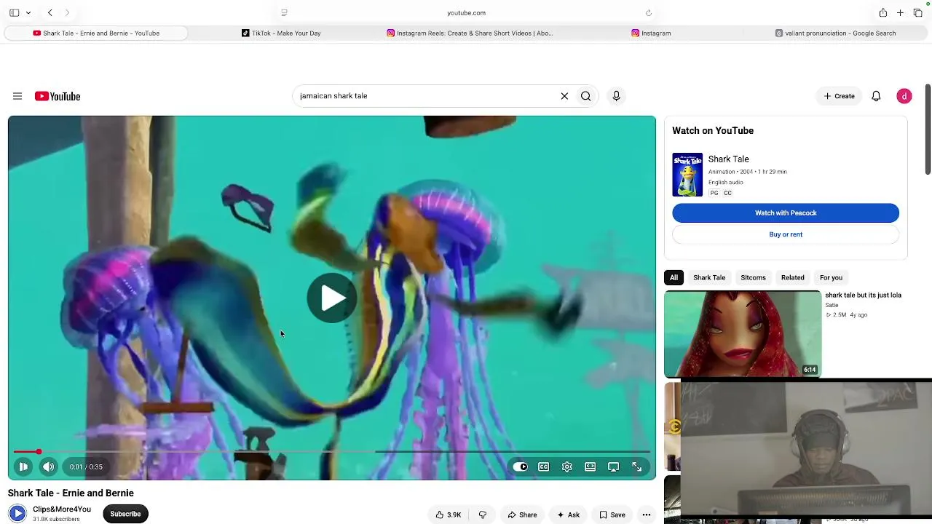932x524 pixels.
Task: Turn on closed captions
Action: [543, 467]
